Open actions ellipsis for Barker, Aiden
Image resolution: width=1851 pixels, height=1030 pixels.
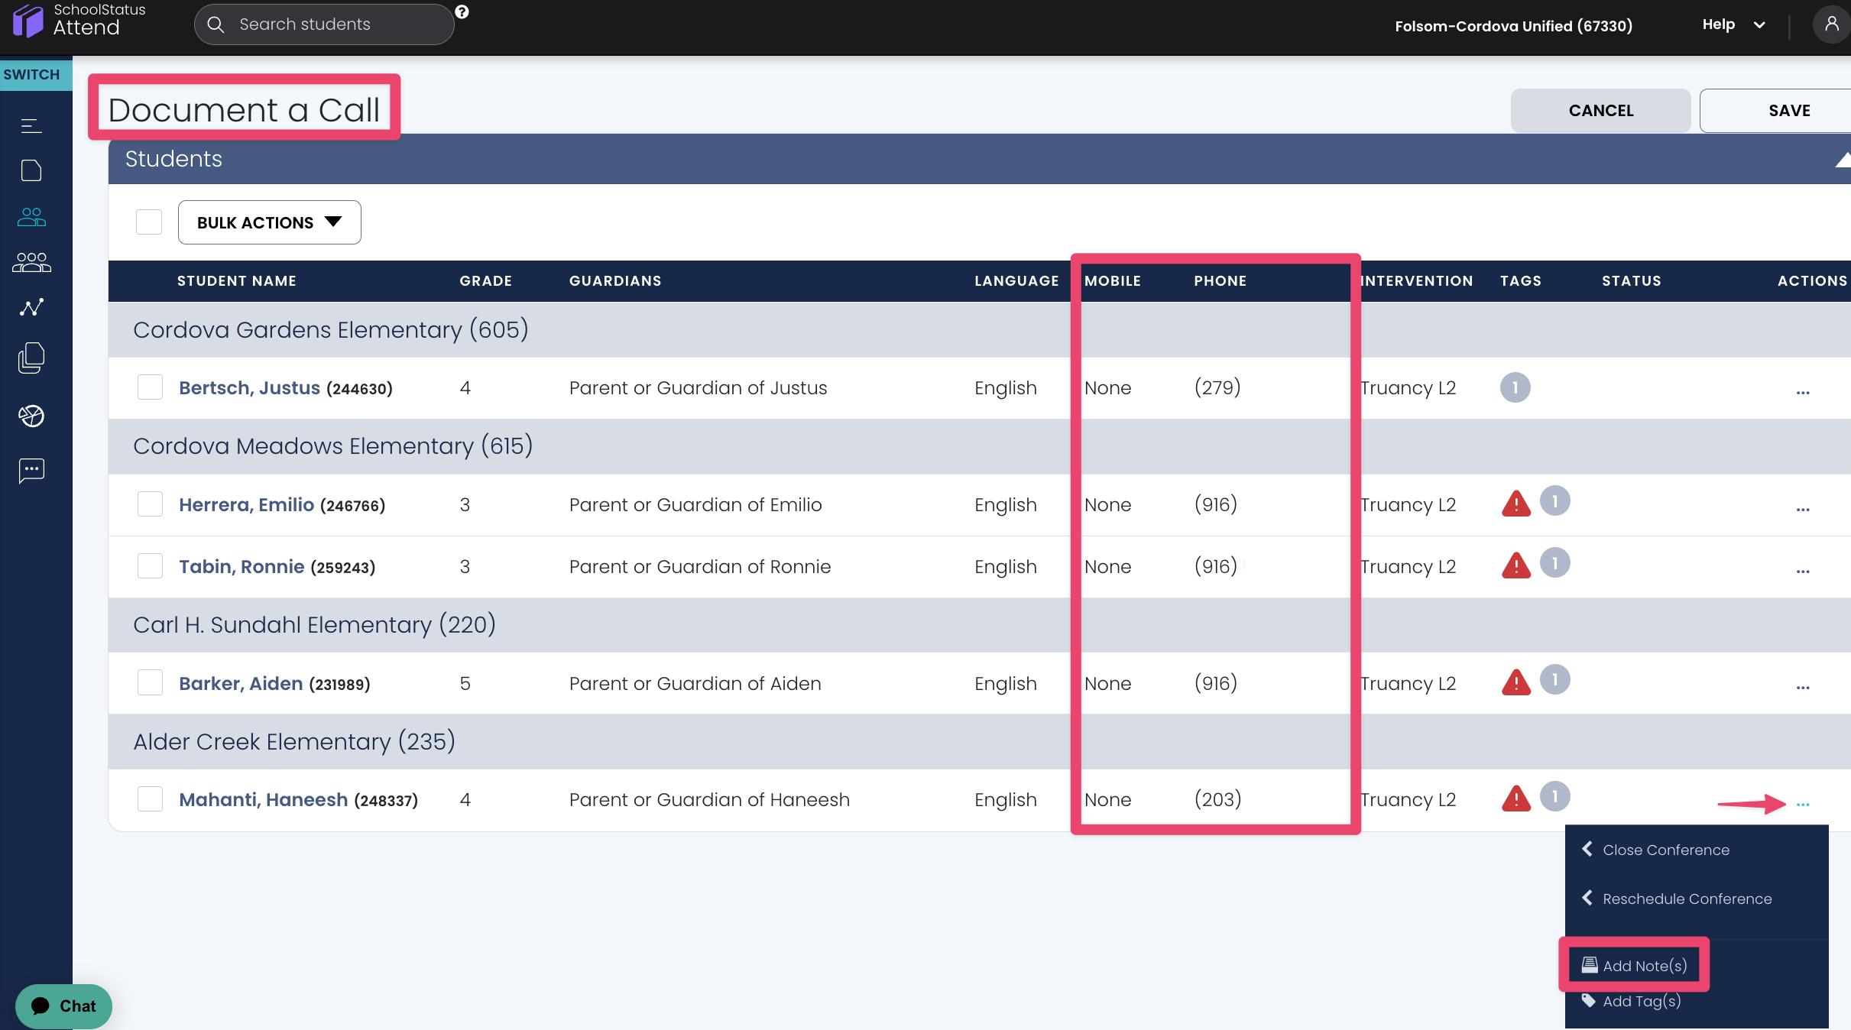pyautogui.click(x=1803, y=687)
